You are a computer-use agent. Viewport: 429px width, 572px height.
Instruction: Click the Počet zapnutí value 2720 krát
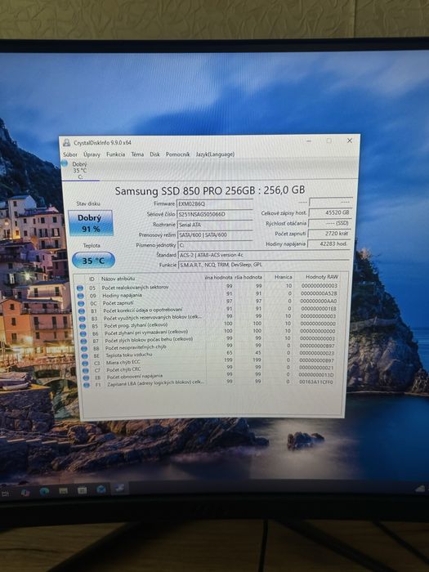pos(330,233)
